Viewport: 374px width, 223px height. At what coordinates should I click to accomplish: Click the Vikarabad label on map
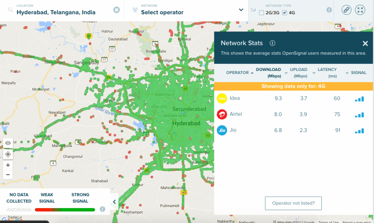(x=43, y=136)
